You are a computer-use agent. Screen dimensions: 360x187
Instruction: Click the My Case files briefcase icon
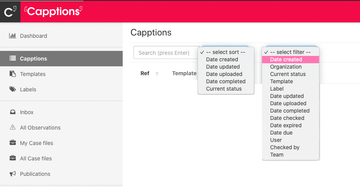(x=13, y=143)
